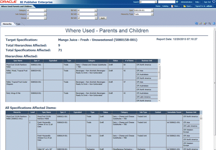Open the Catalog link

(165, 6)
